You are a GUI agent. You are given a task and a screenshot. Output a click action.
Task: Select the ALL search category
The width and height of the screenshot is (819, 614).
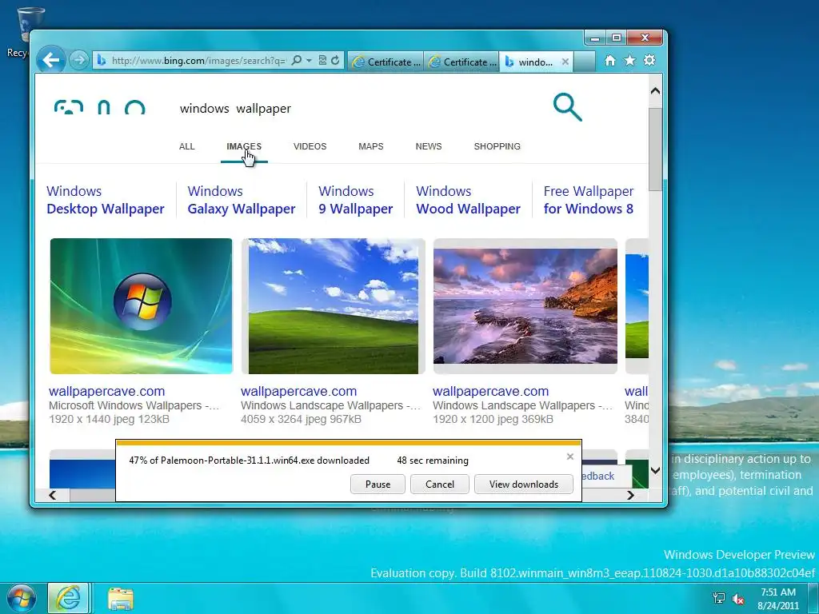tap(186, 147)
